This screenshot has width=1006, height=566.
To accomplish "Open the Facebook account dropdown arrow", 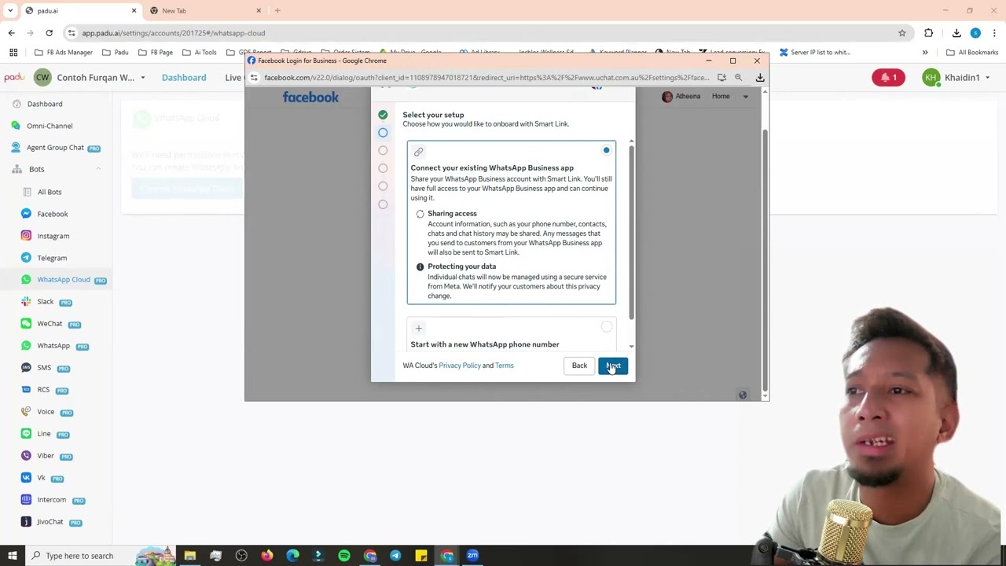I will pyautogui.click(x=745, y=97).
